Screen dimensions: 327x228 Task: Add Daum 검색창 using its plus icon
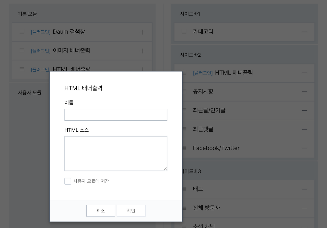[x=142, y=32]
